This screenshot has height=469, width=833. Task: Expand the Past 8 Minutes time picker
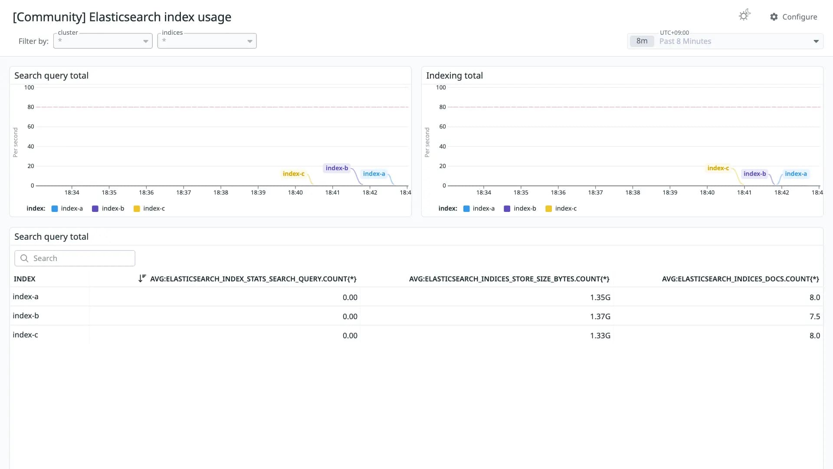[725, 41]
